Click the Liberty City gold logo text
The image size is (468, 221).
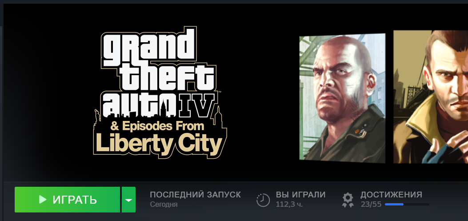160,143
